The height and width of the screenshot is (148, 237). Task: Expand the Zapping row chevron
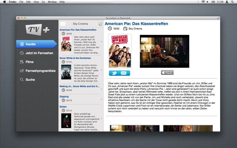101,99
